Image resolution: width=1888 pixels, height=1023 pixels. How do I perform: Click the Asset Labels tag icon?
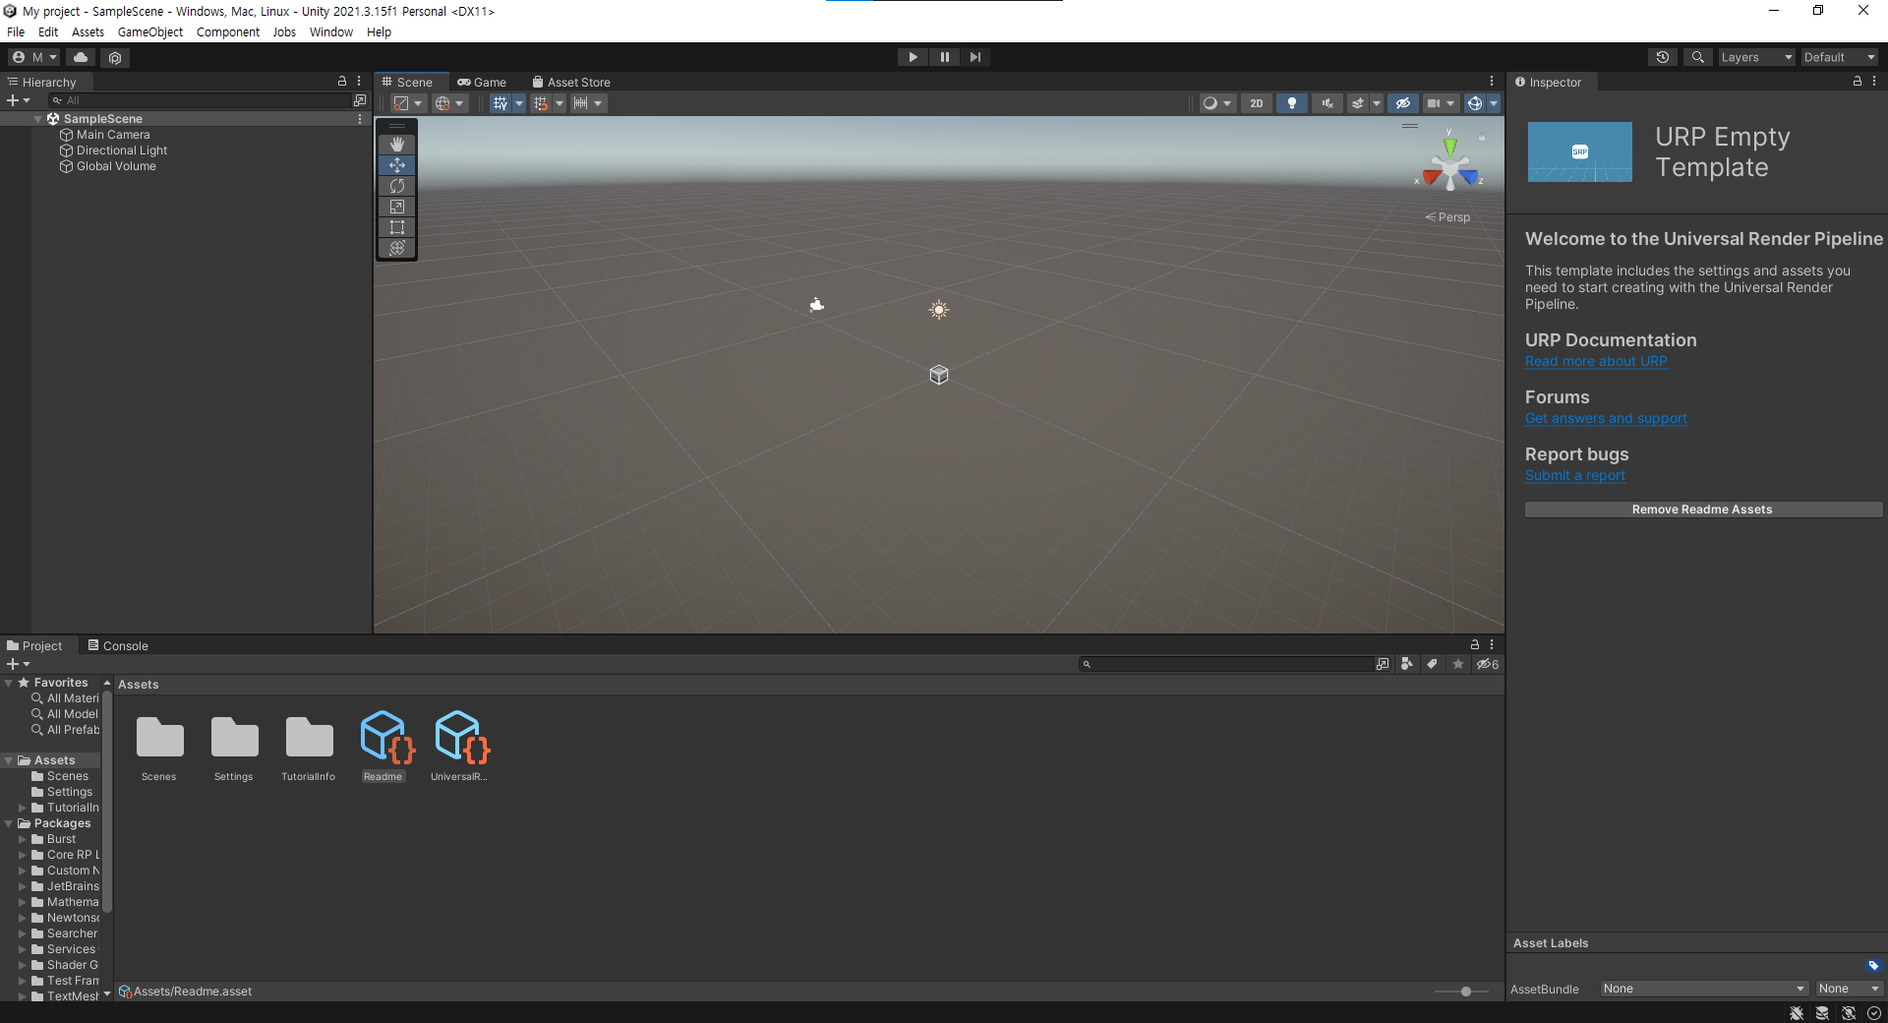(x=1873, y=965)
